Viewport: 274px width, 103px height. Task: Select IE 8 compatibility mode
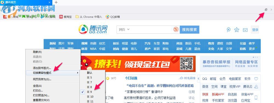[92, 87]
